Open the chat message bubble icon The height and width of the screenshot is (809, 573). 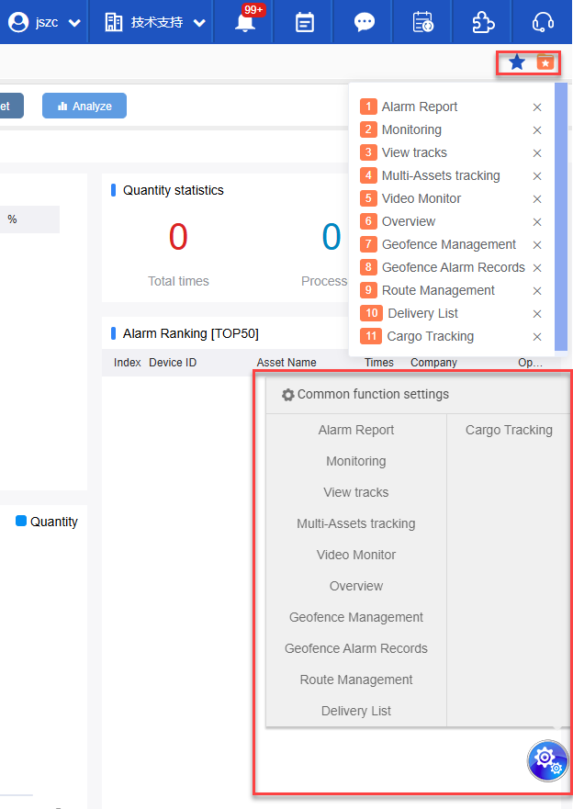365,23
